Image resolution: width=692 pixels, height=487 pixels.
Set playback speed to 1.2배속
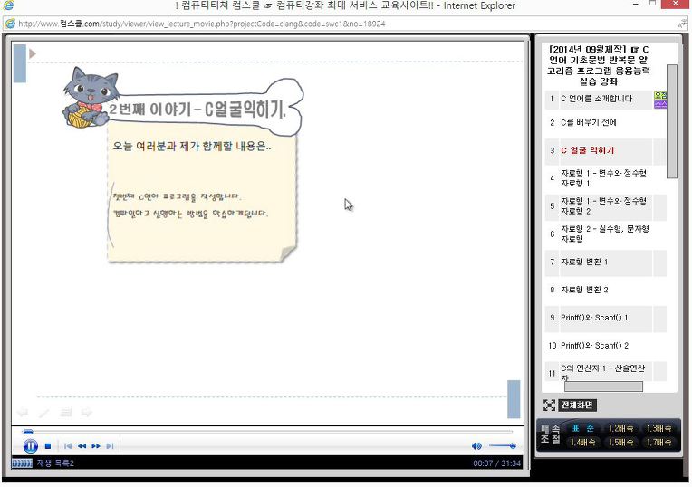point(620,428)
